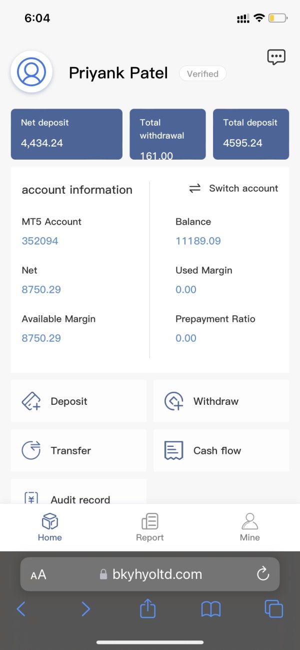Tap Safari share icon
The height and width of the screenshot is (650, 300).
[x=147, y=608]
